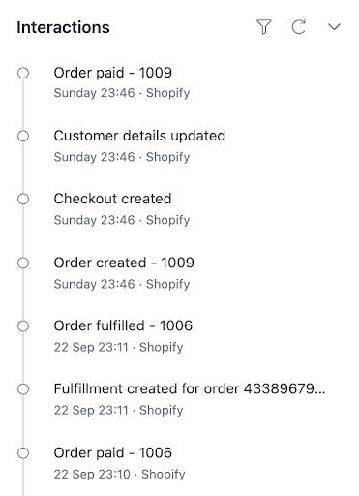Refresh the Interactions list
The image size is (359, 496).
click(x=299, y=27)
